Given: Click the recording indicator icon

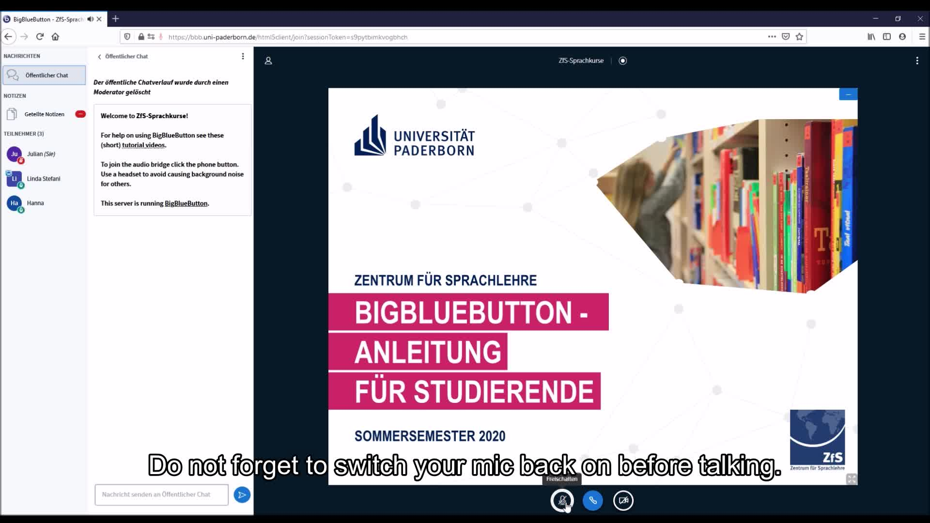Looking at the screenshot, I should (623, 61).
